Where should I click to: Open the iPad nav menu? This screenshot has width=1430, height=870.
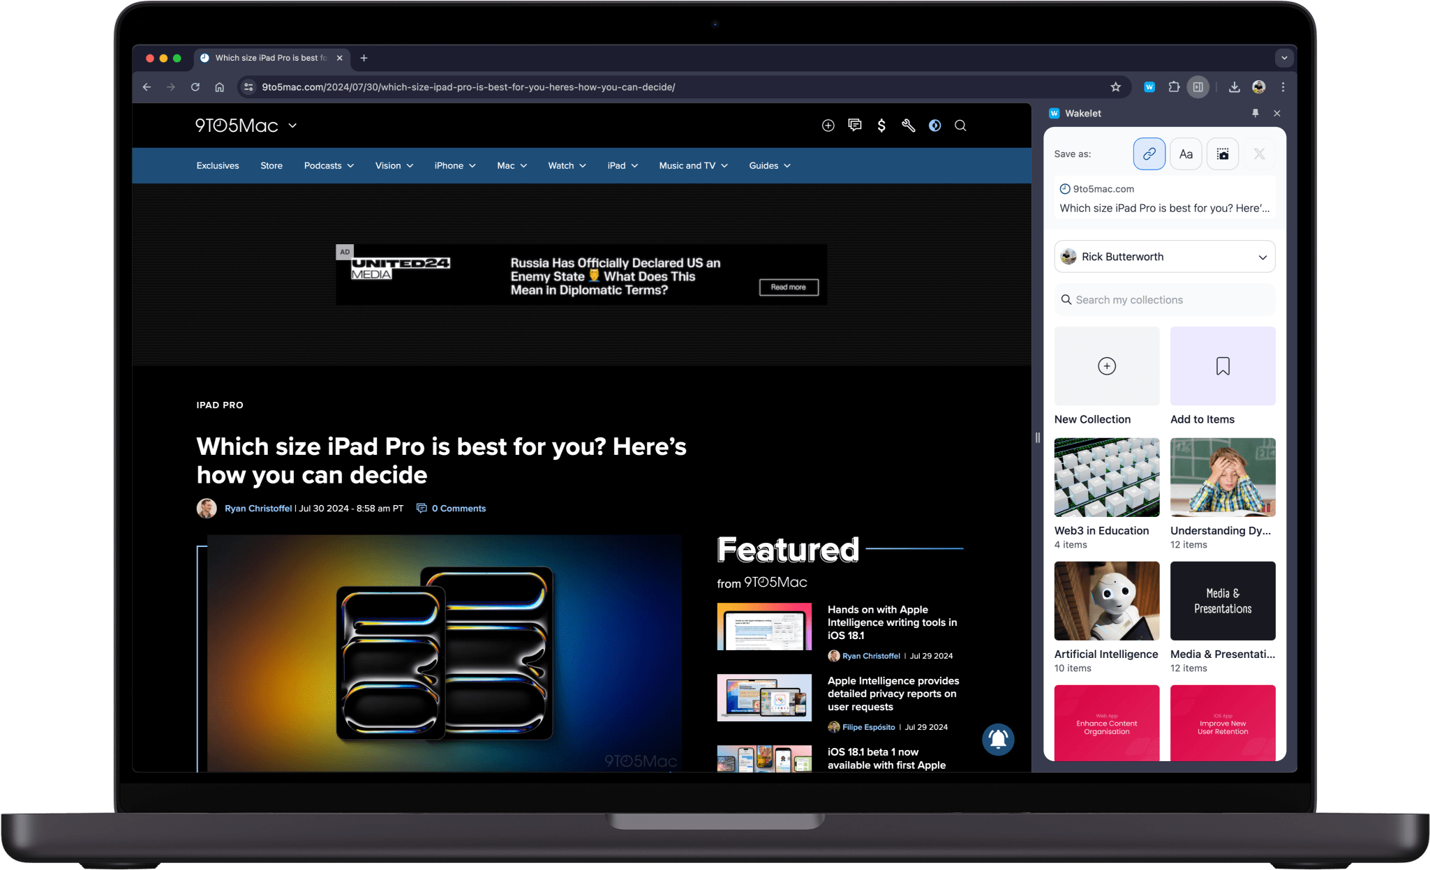point(623,165)
